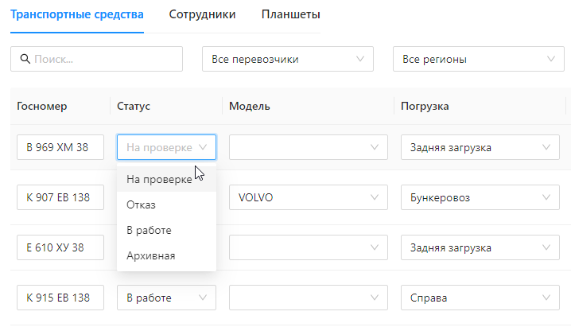Focus the Поиск search field
The image size is (571, 327).
(x=103, y=59)
